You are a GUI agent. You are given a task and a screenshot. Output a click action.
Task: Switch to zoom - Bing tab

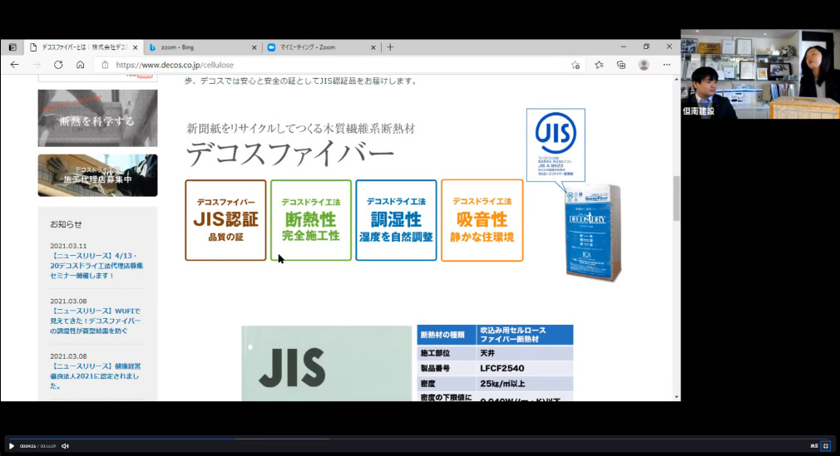pos(202,47)
